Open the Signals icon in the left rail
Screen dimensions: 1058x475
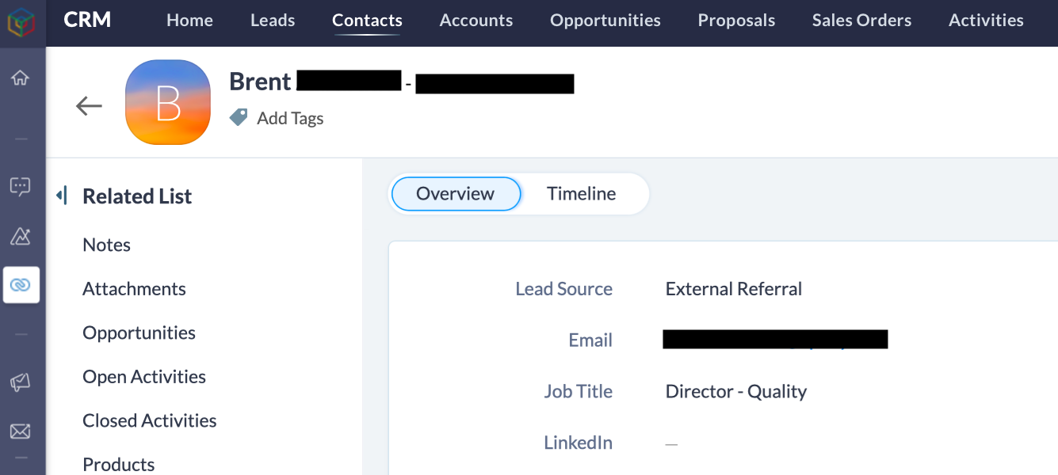[22, 236]
